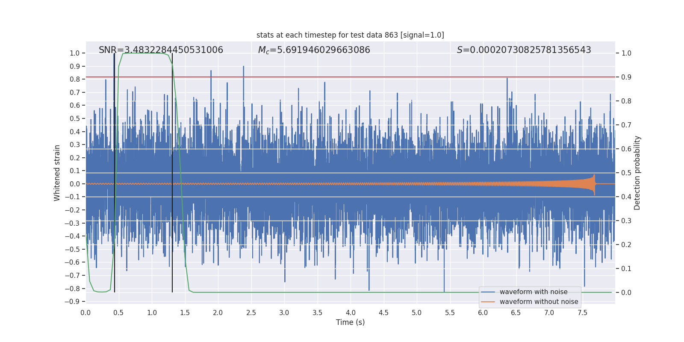Click time axis tick label 5.5
The width and height of the screenshot is (684, 342).
pos(450,313)
